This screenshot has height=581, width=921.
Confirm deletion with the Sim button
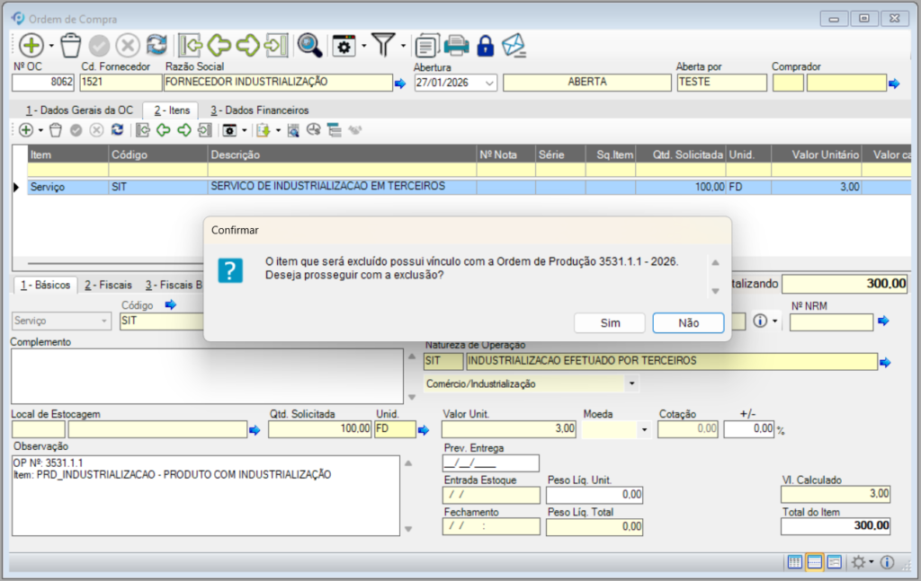point(611,323)
